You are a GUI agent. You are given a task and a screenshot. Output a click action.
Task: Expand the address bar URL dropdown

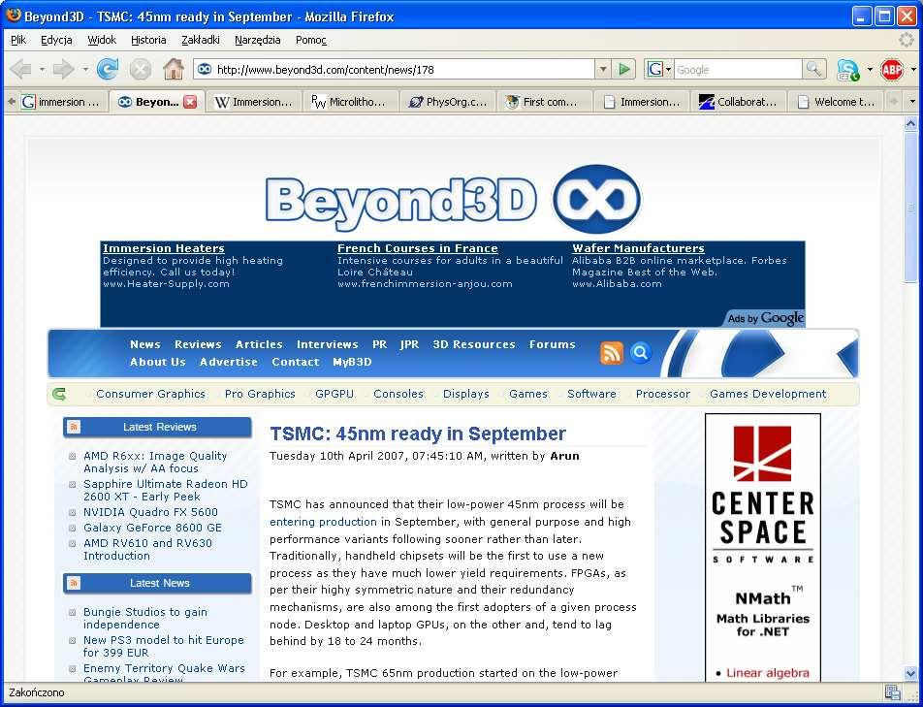603,70
